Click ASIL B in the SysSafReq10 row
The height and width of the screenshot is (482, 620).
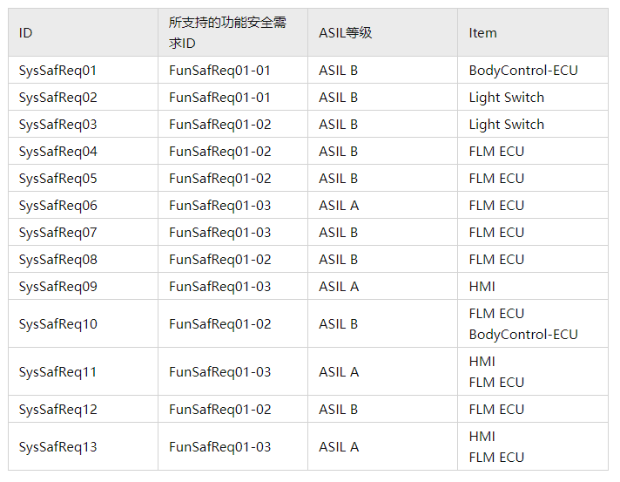[x=338, y=324]
